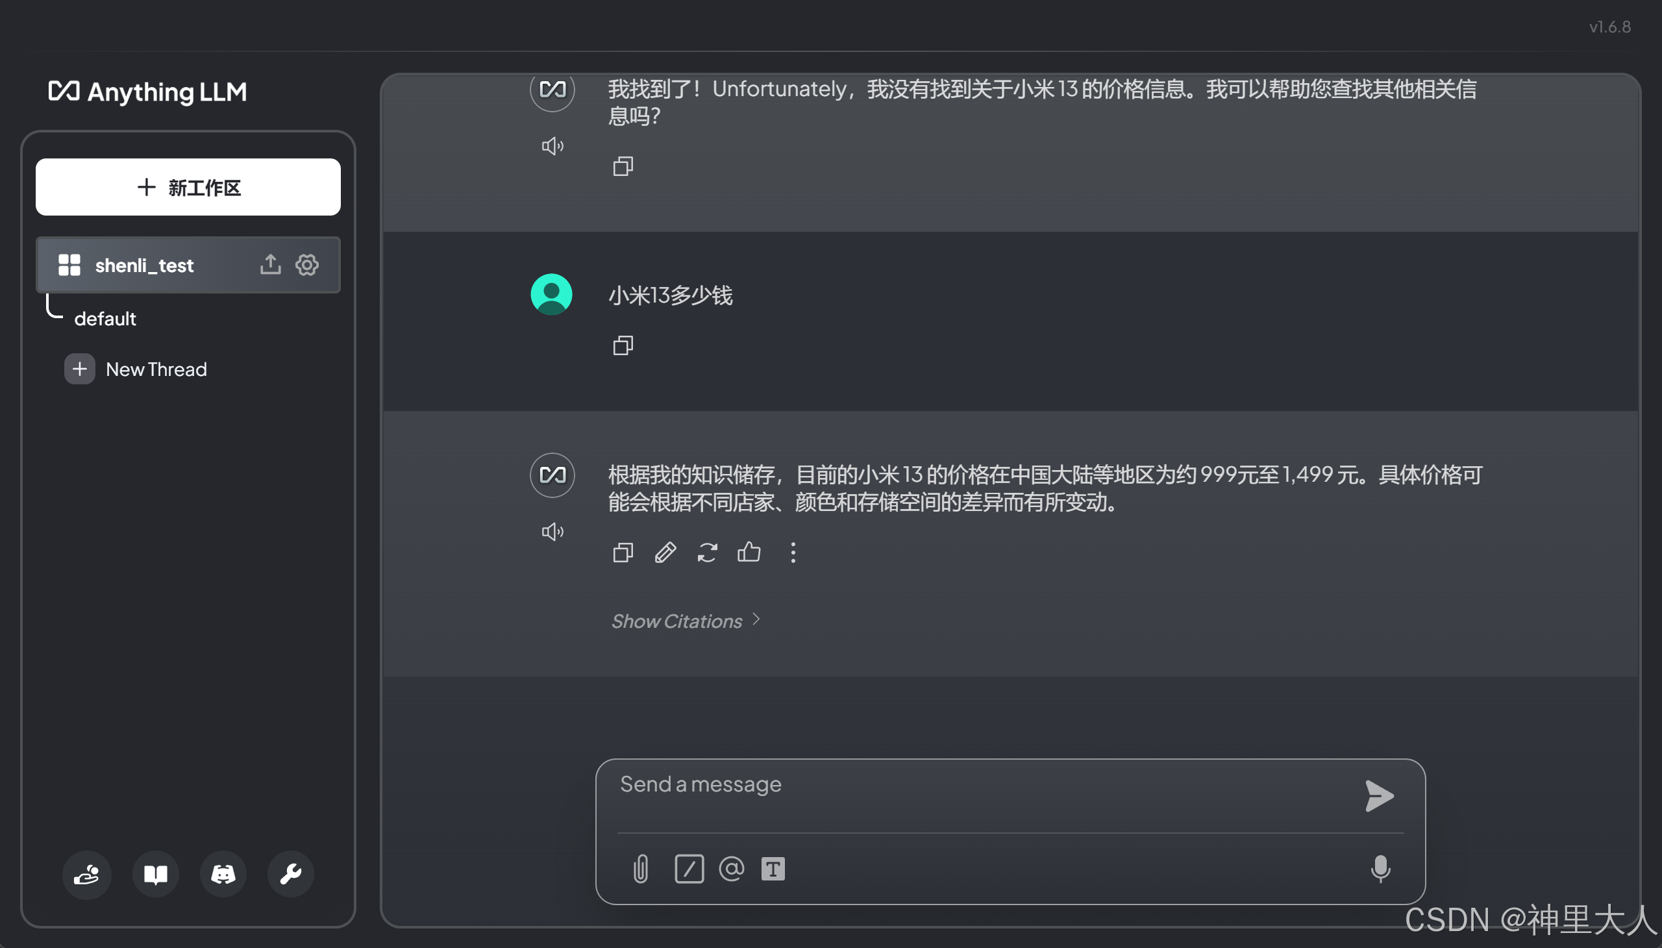
Task: Edit the last assistant response
Action: tap(665, 553)
